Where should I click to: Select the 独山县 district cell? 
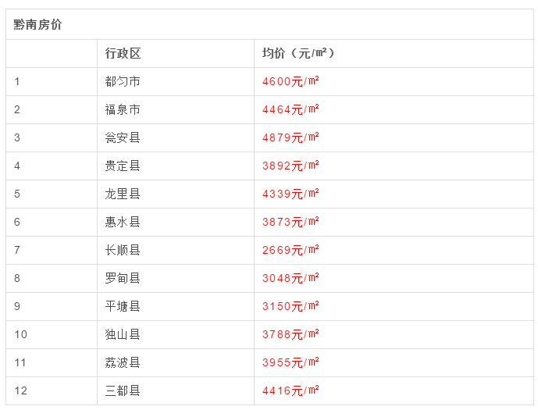coord(123,334)
